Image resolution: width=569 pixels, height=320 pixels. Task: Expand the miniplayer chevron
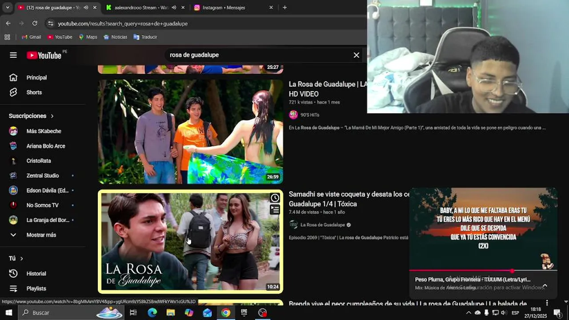[x=545, y=285]
